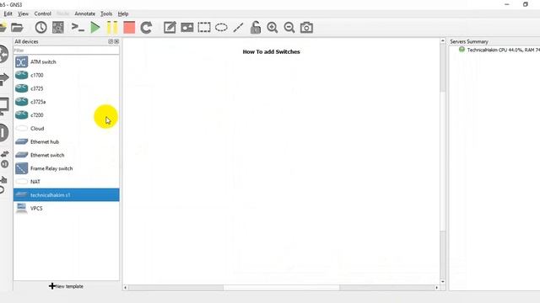Open project folder icon in toolbar

(x=17, y=28)
